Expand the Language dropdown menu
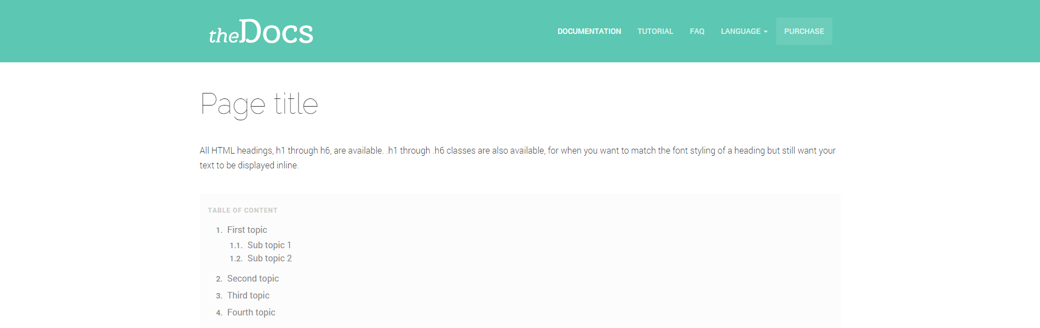The height and width of the screenshot is (328, 1040). 740,31
